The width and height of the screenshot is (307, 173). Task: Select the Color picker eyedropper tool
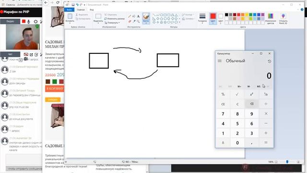[134, 21]
